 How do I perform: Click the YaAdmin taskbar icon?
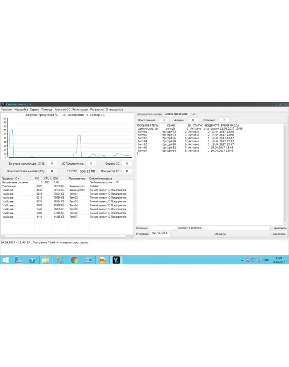click(x=116, y=260)
